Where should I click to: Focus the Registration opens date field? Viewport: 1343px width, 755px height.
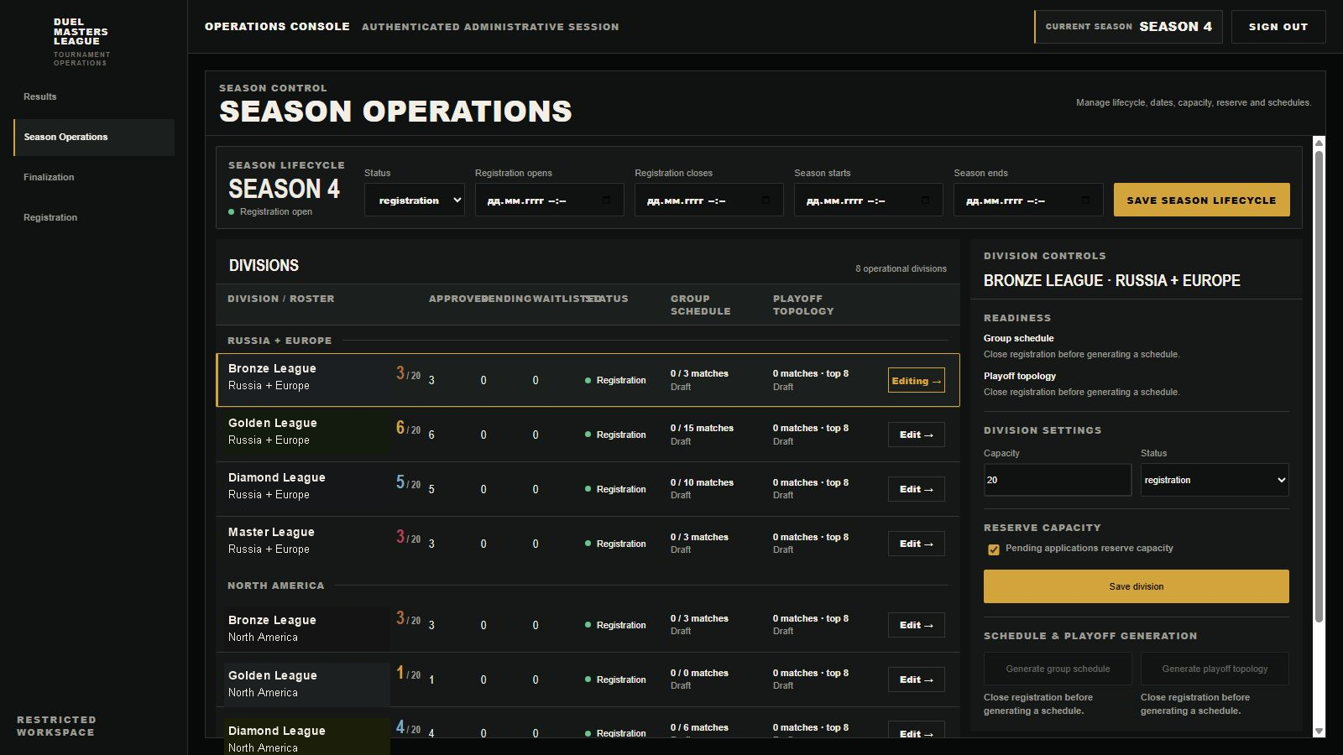click(x=549, y=200)
